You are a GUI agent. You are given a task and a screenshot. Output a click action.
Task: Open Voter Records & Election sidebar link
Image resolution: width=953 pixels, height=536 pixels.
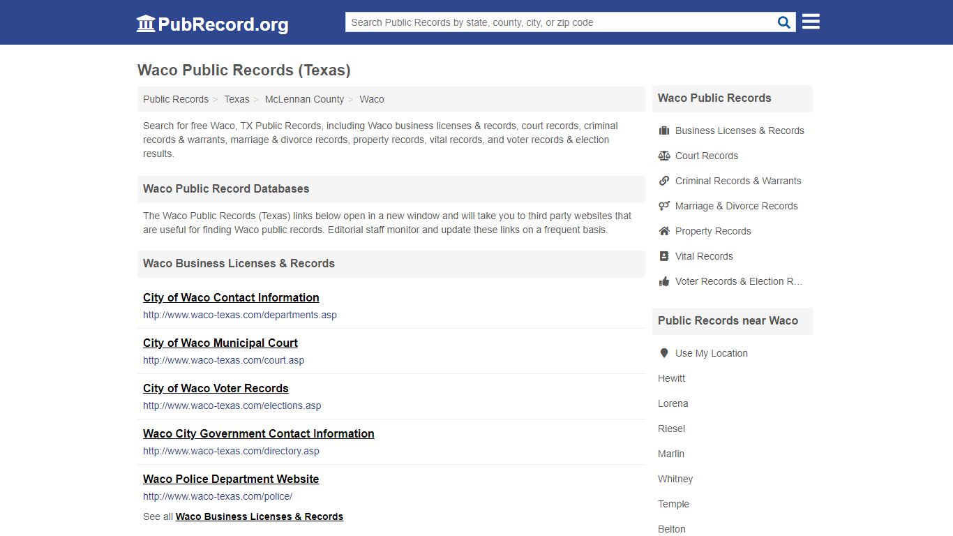pyautogui.click(x=739, y=281)
